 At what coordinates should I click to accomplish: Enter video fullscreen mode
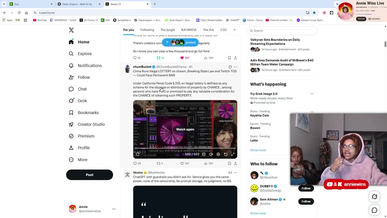[x=233, y=154]
